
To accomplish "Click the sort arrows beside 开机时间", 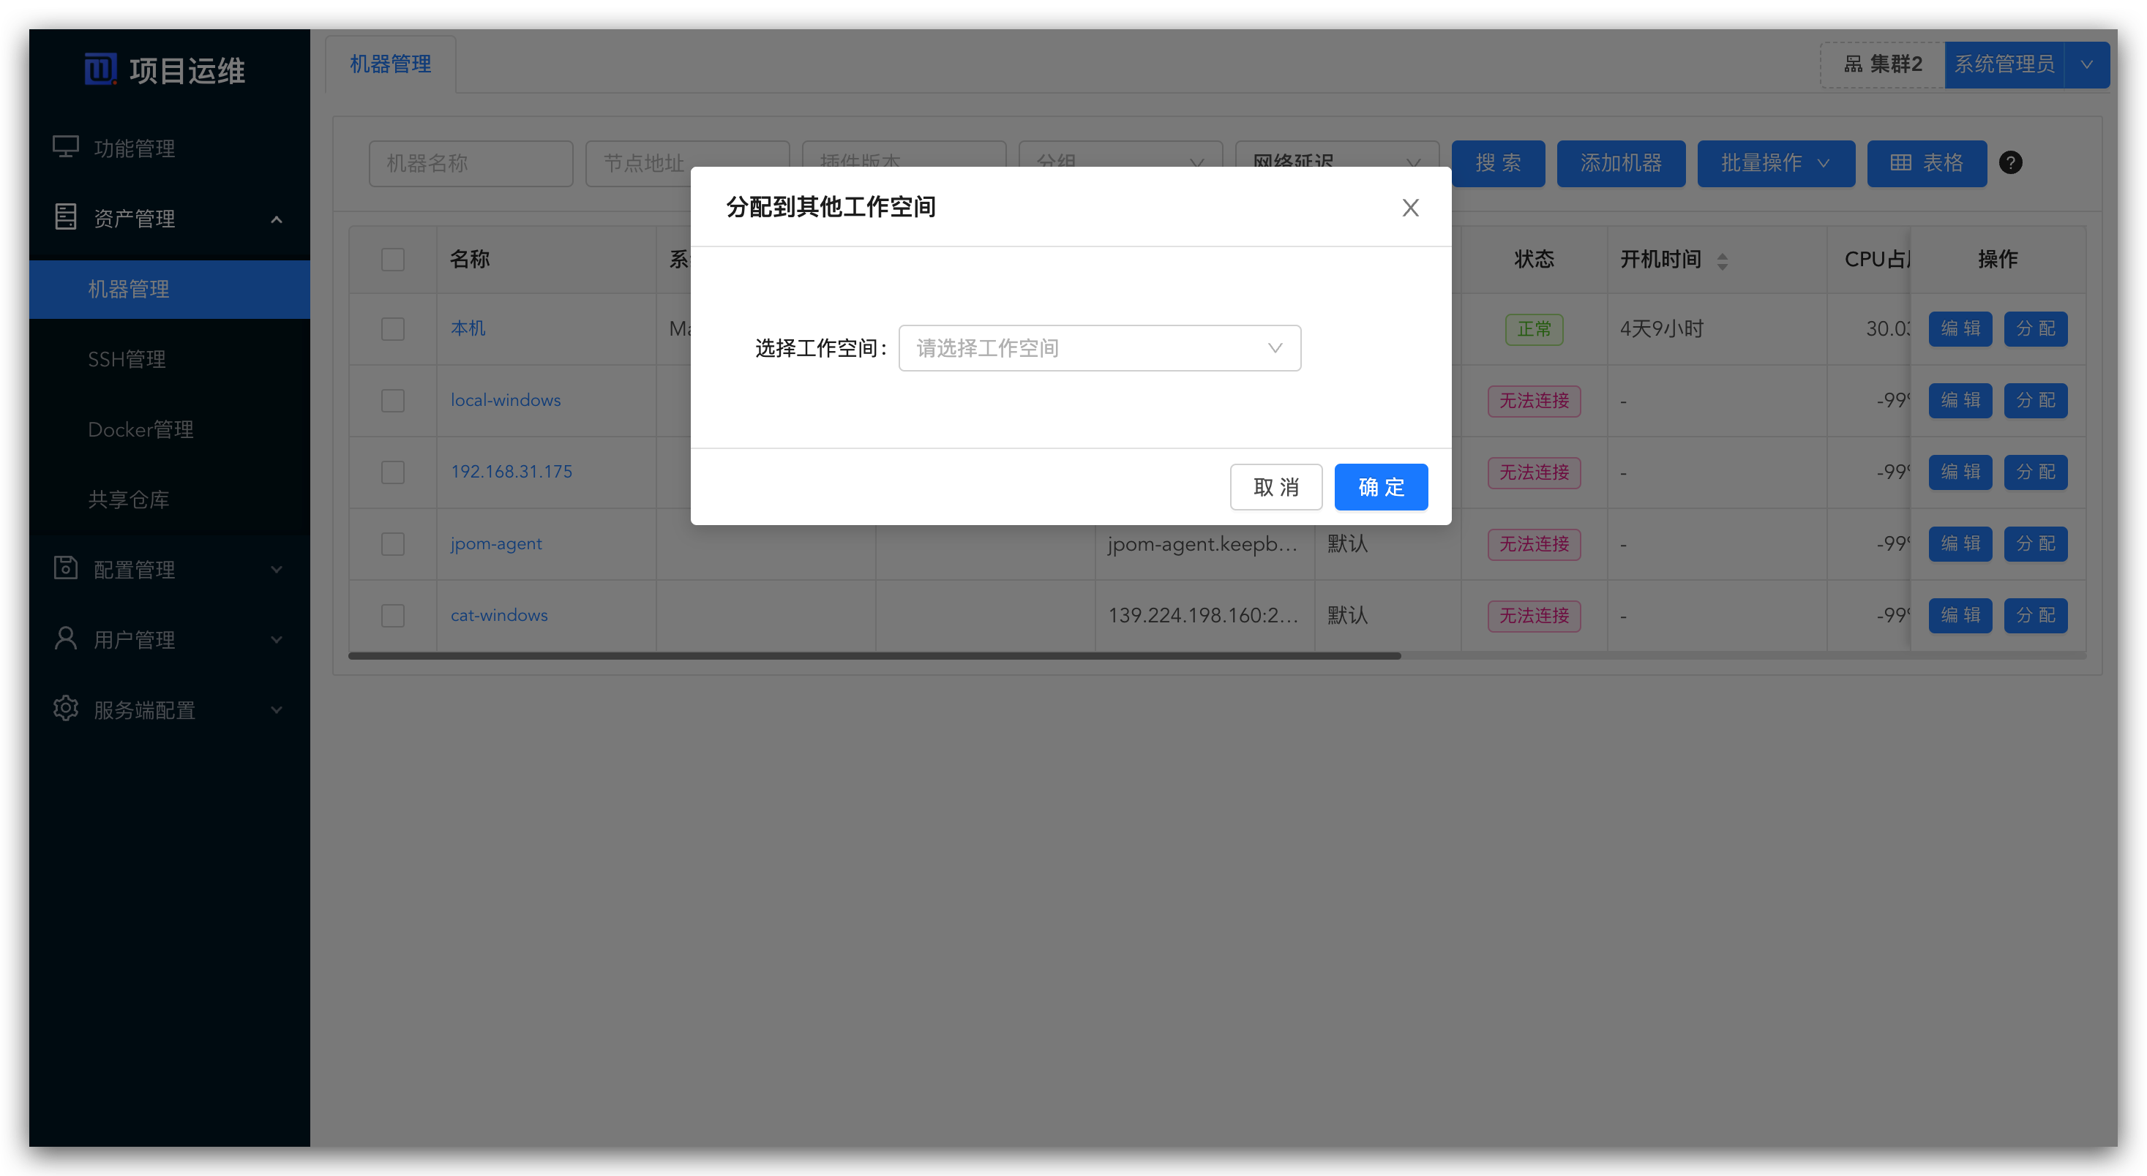I will point(1722,260).
